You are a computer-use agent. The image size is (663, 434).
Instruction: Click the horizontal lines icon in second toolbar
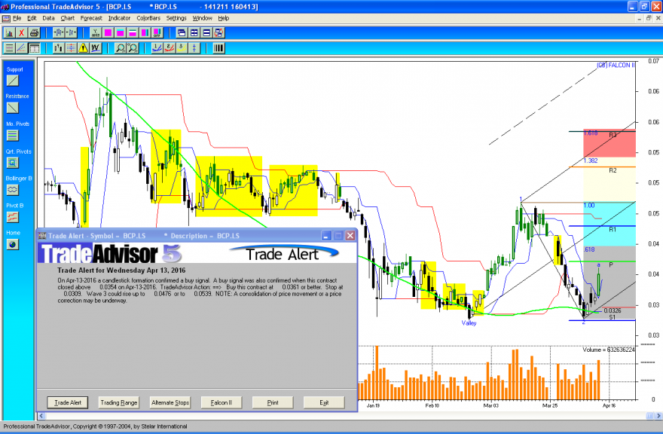(x=9, y=48)
